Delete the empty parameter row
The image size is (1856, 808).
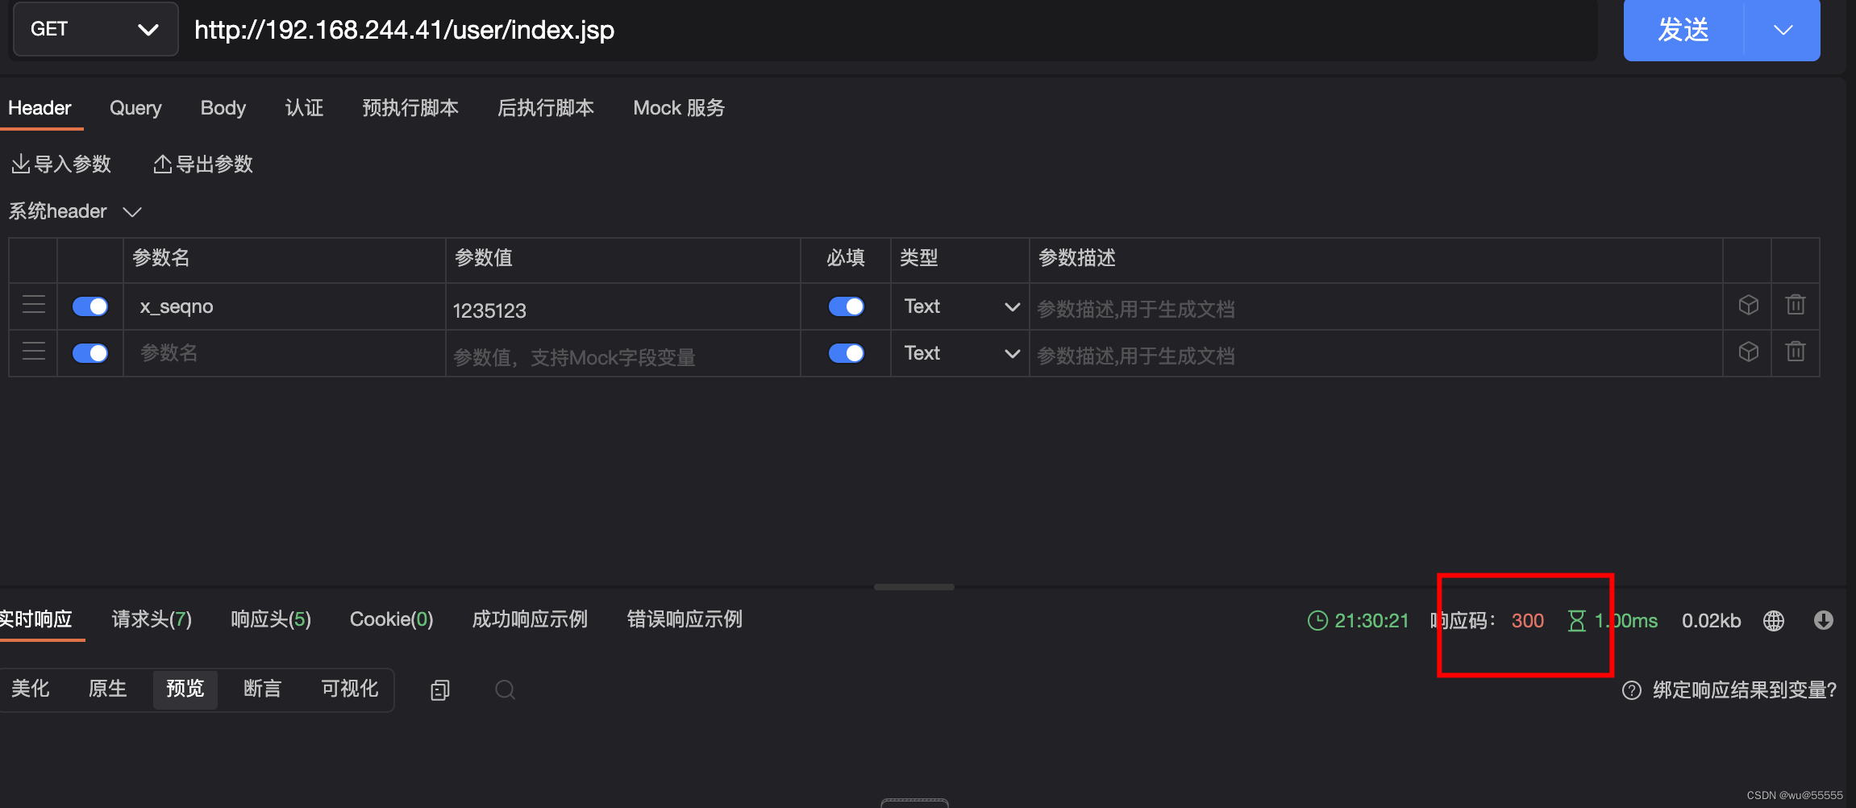1796,352
